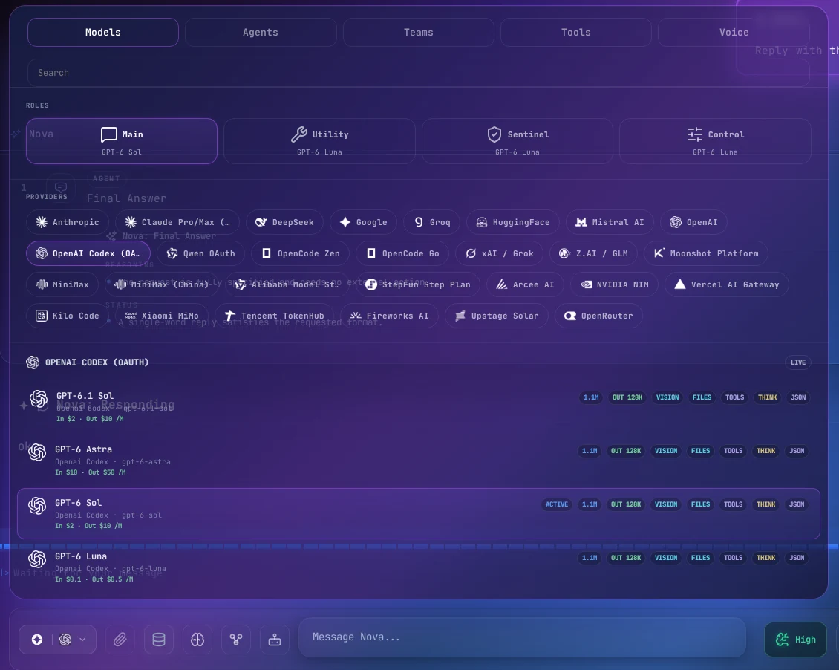Pick the Google provider chip
Viewport: 839px width, 670px height.
[363, 222]
